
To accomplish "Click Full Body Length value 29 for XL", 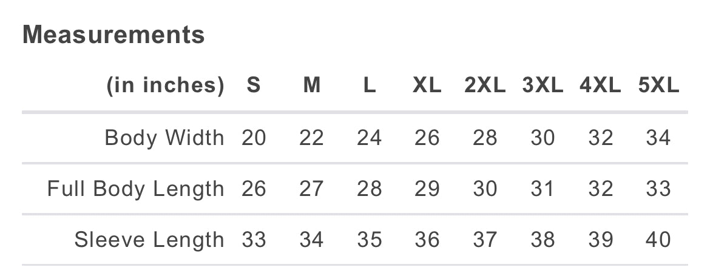I will click(x=427, y=189).
